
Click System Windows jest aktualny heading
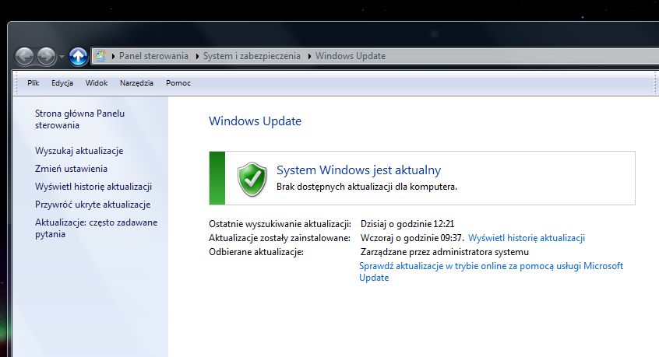(358, 170)
